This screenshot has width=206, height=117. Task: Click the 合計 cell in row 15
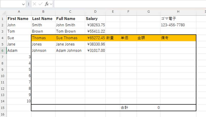click(128, 108)
